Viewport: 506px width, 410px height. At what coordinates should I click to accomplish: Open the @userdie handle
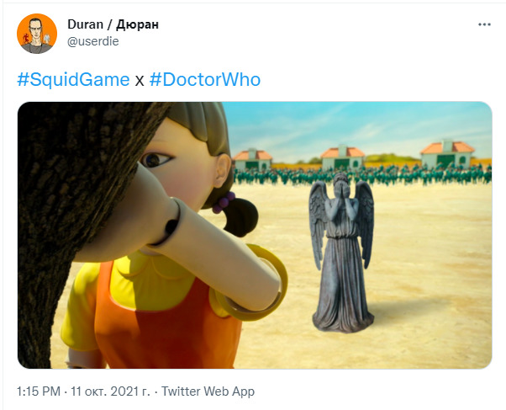pos(93,41)
